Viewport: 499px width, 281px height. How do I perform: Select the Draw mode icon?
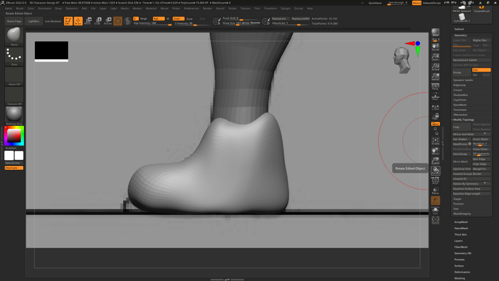tap(78, 21)
